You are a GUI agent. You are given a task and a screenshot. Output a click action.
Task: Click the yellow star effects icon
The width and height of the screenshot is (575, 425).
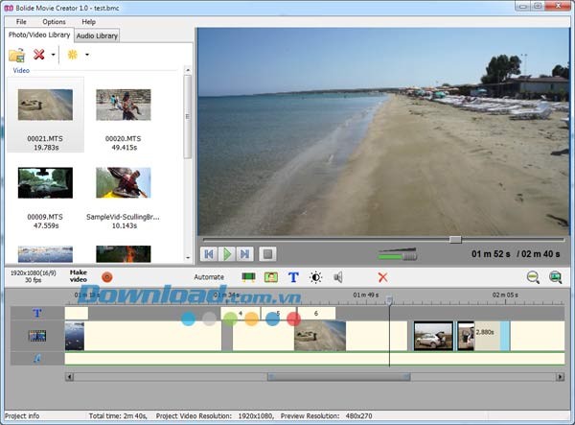(x=73, y=55)
